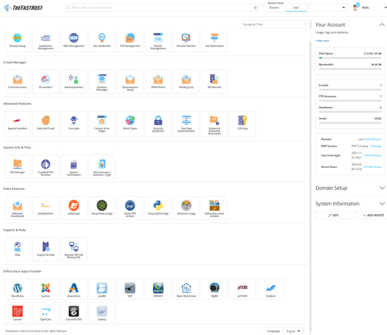
Task: Open SSH Keys
Action: pos(243,124)
